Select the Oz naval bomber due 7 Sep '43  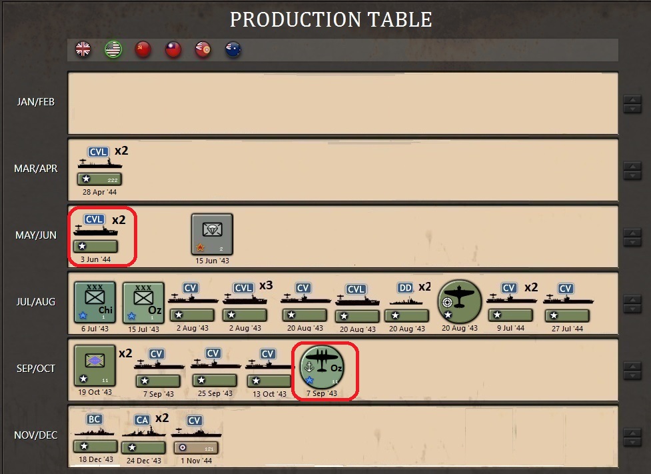coord(322,367)
